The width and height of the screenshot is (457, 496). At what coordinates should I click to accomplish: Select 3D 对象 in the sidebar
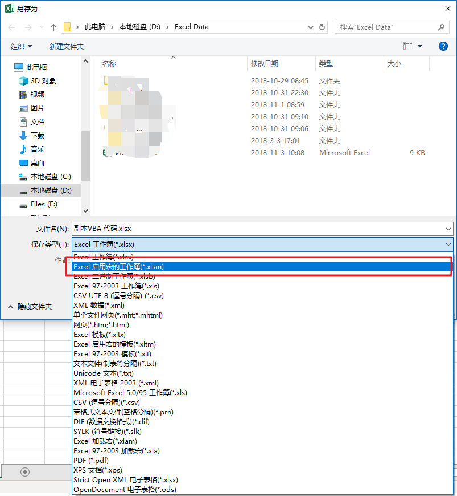(x=43, y=81)
